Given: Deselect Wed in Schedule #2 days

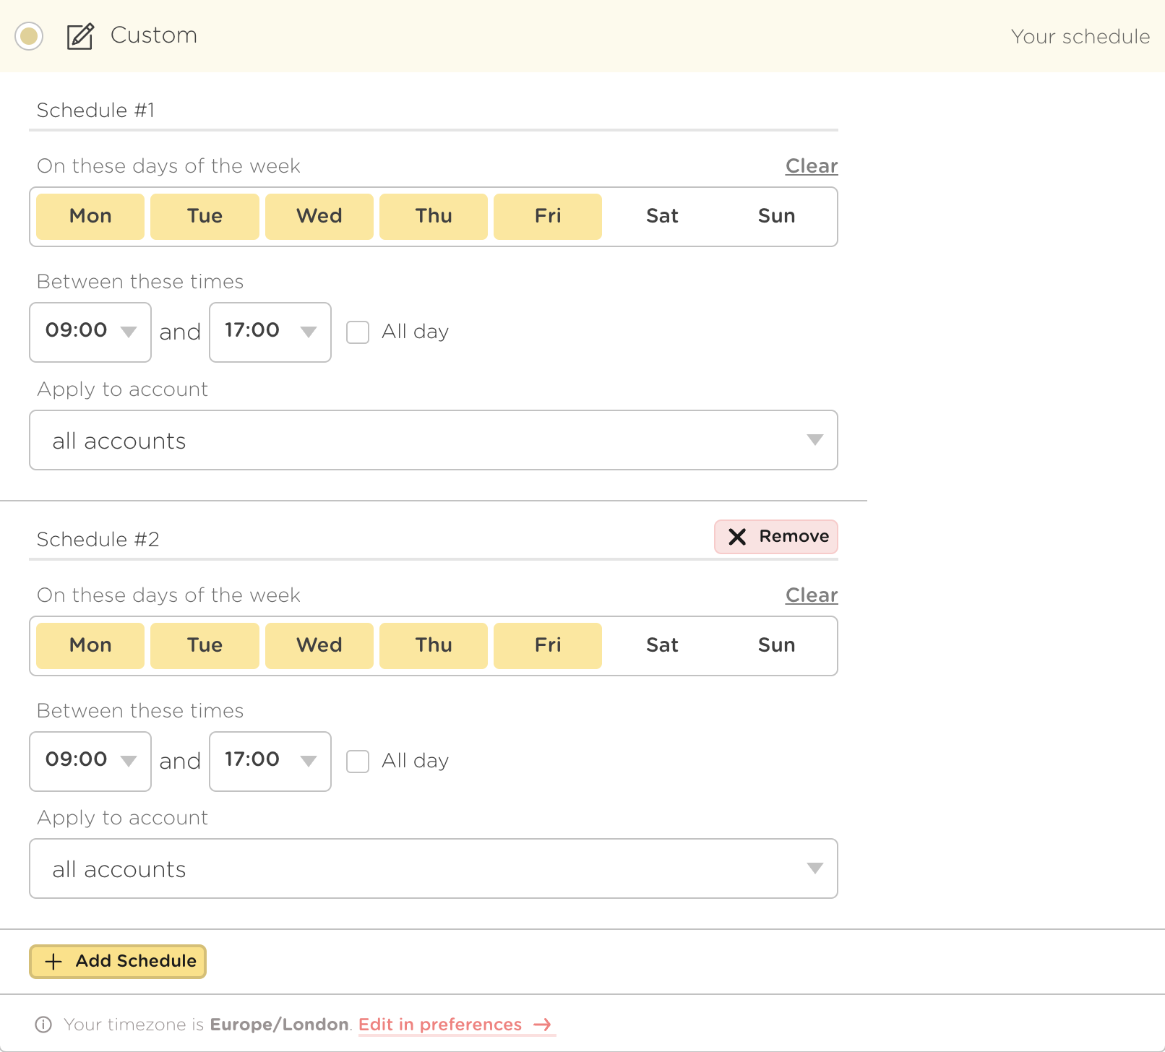Looking at the screenshot, I should pyautogui.click(x=319, y=645).
